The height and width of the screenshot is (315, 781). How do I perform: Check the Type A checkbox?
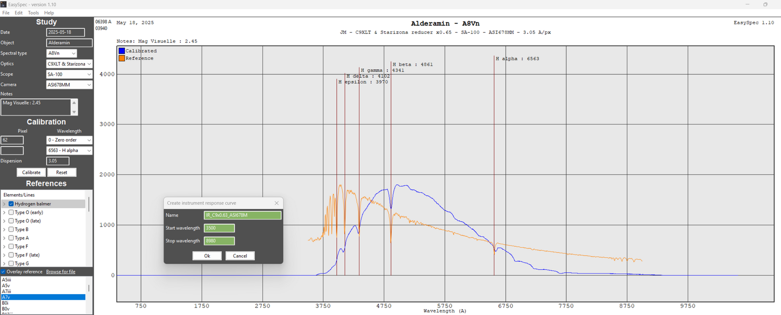pos(11,238)
